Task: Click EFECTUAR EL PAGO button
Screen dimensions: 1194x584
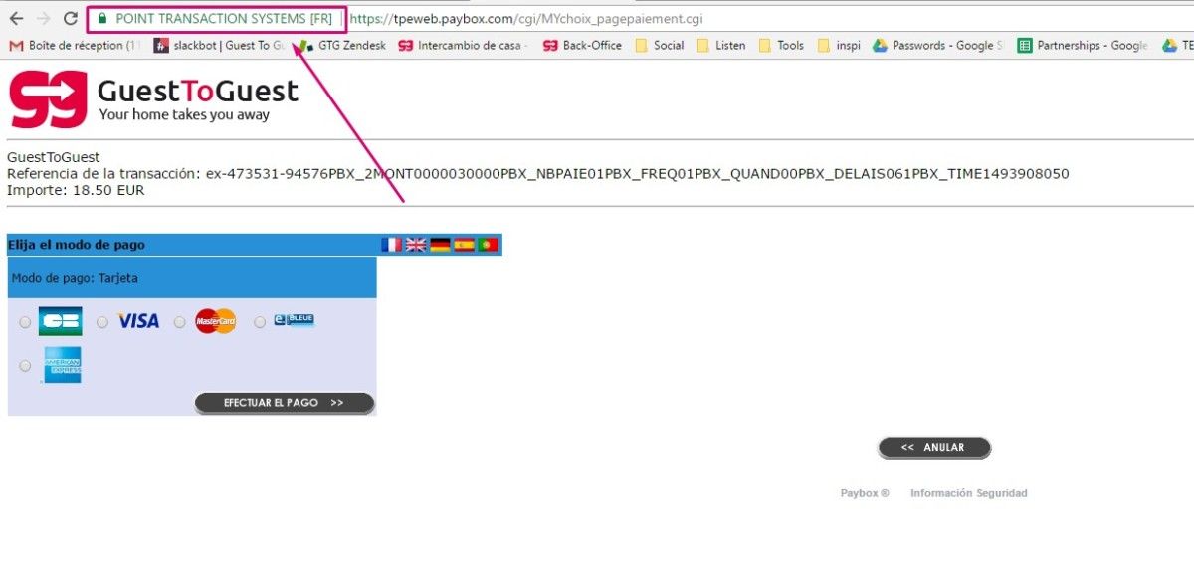Action: click(285, 403)
